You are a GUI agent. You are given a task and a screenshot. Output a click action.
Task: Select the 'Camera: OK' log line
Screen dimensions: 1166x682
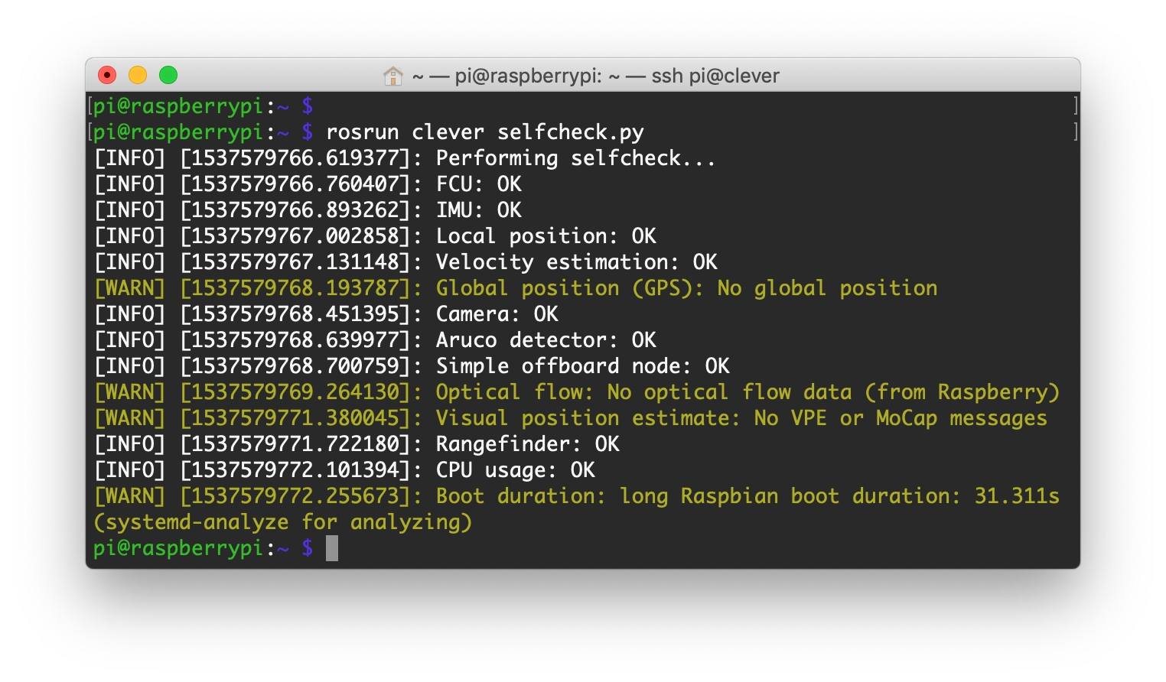[497, 314]
